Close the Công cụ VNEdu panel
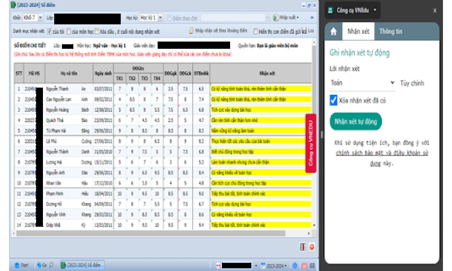 435,11
